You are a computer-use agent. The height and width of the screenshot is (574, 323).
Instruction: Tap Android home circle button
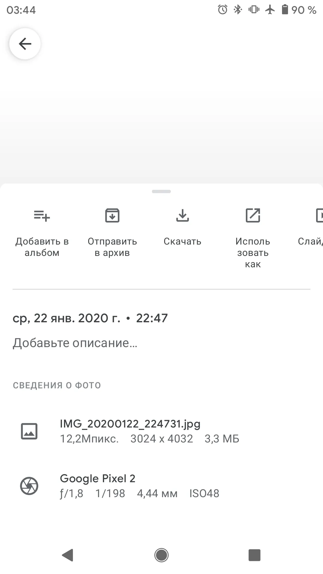click(161, 555)
